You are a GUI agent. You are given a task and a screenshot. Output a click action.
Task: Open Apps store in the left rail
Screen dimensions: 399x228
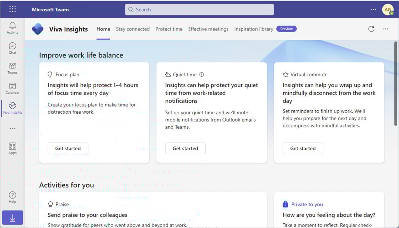(x=12, y=148)
